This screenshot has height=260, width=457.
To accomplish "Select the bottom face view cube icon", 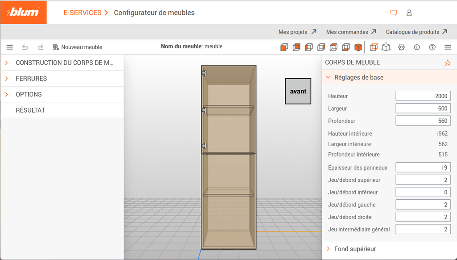I will tap(346, 47).
